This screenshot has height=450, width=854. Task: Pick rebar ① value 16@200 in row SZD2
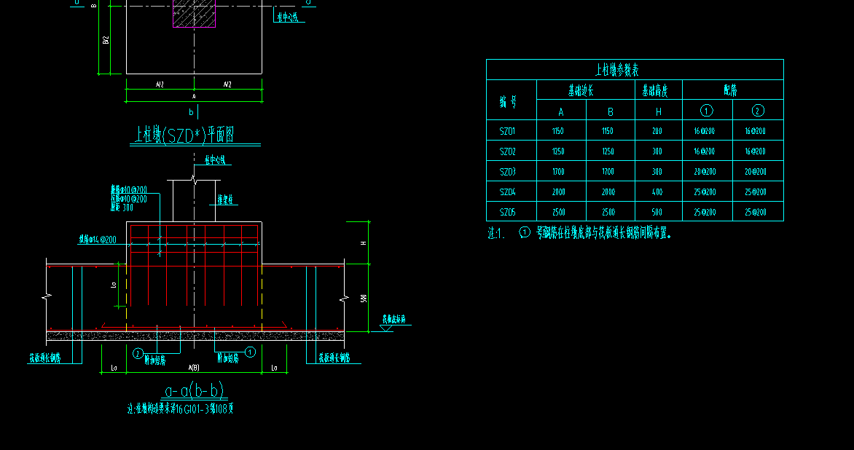[704, 151]
